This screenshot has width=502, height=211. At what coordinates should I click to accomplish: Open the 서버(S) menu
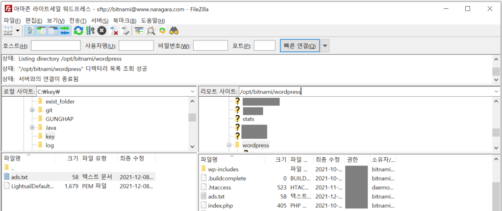[x=100, y=21]
